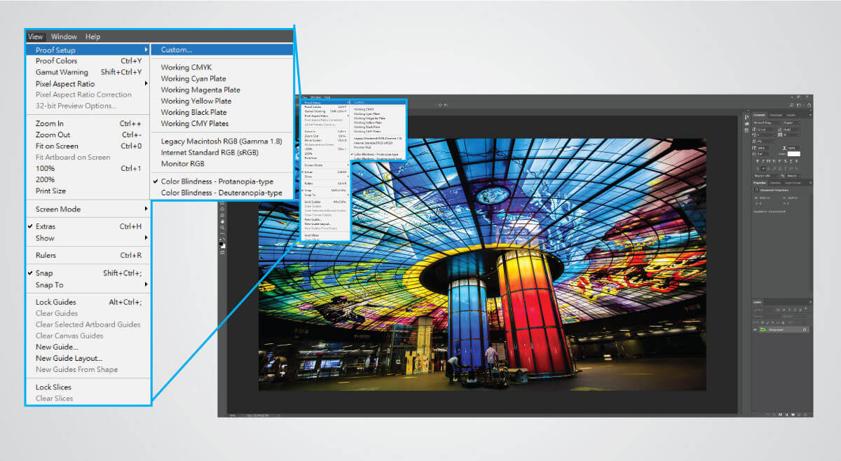Choose Working CMYK from the enlarged Proof Setup submenu
The image size is (841, 461).
pos(186,67)
